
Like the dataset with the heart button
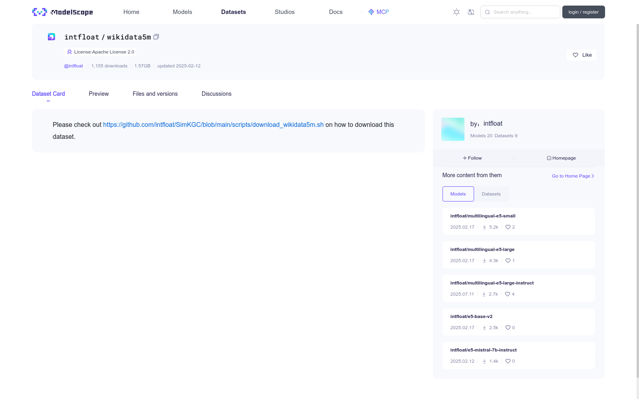point(581,55)
